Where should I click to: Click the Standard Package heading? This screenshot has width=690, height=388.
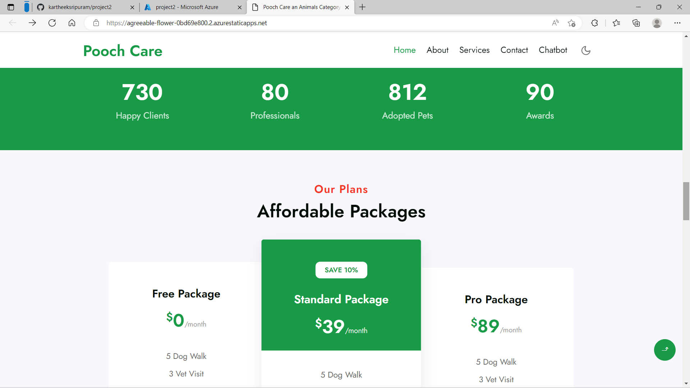coord(341,299)
